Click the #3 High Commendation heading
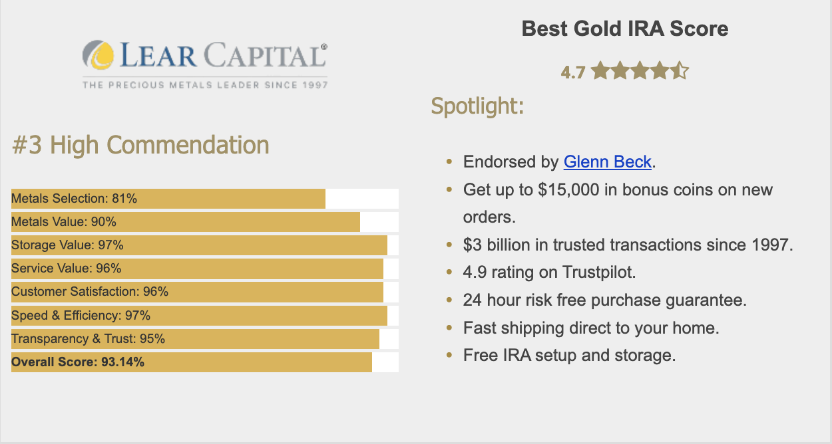 point(140,145)
